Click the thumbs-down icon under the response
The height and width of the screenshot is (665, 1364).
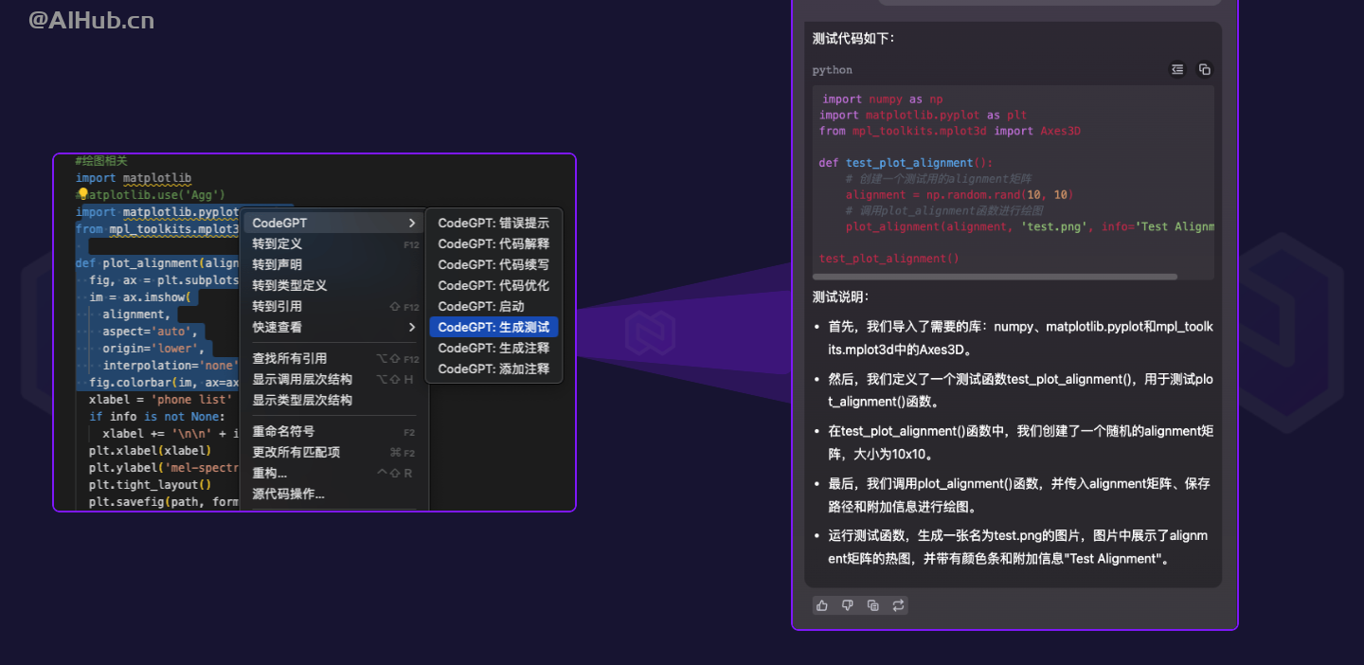pyautogui.click(x=848, y=605)
